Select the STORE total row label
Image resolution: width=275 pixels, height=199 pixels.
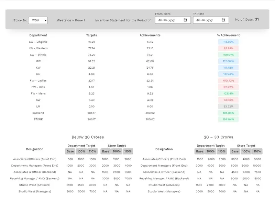coord(38,119)
